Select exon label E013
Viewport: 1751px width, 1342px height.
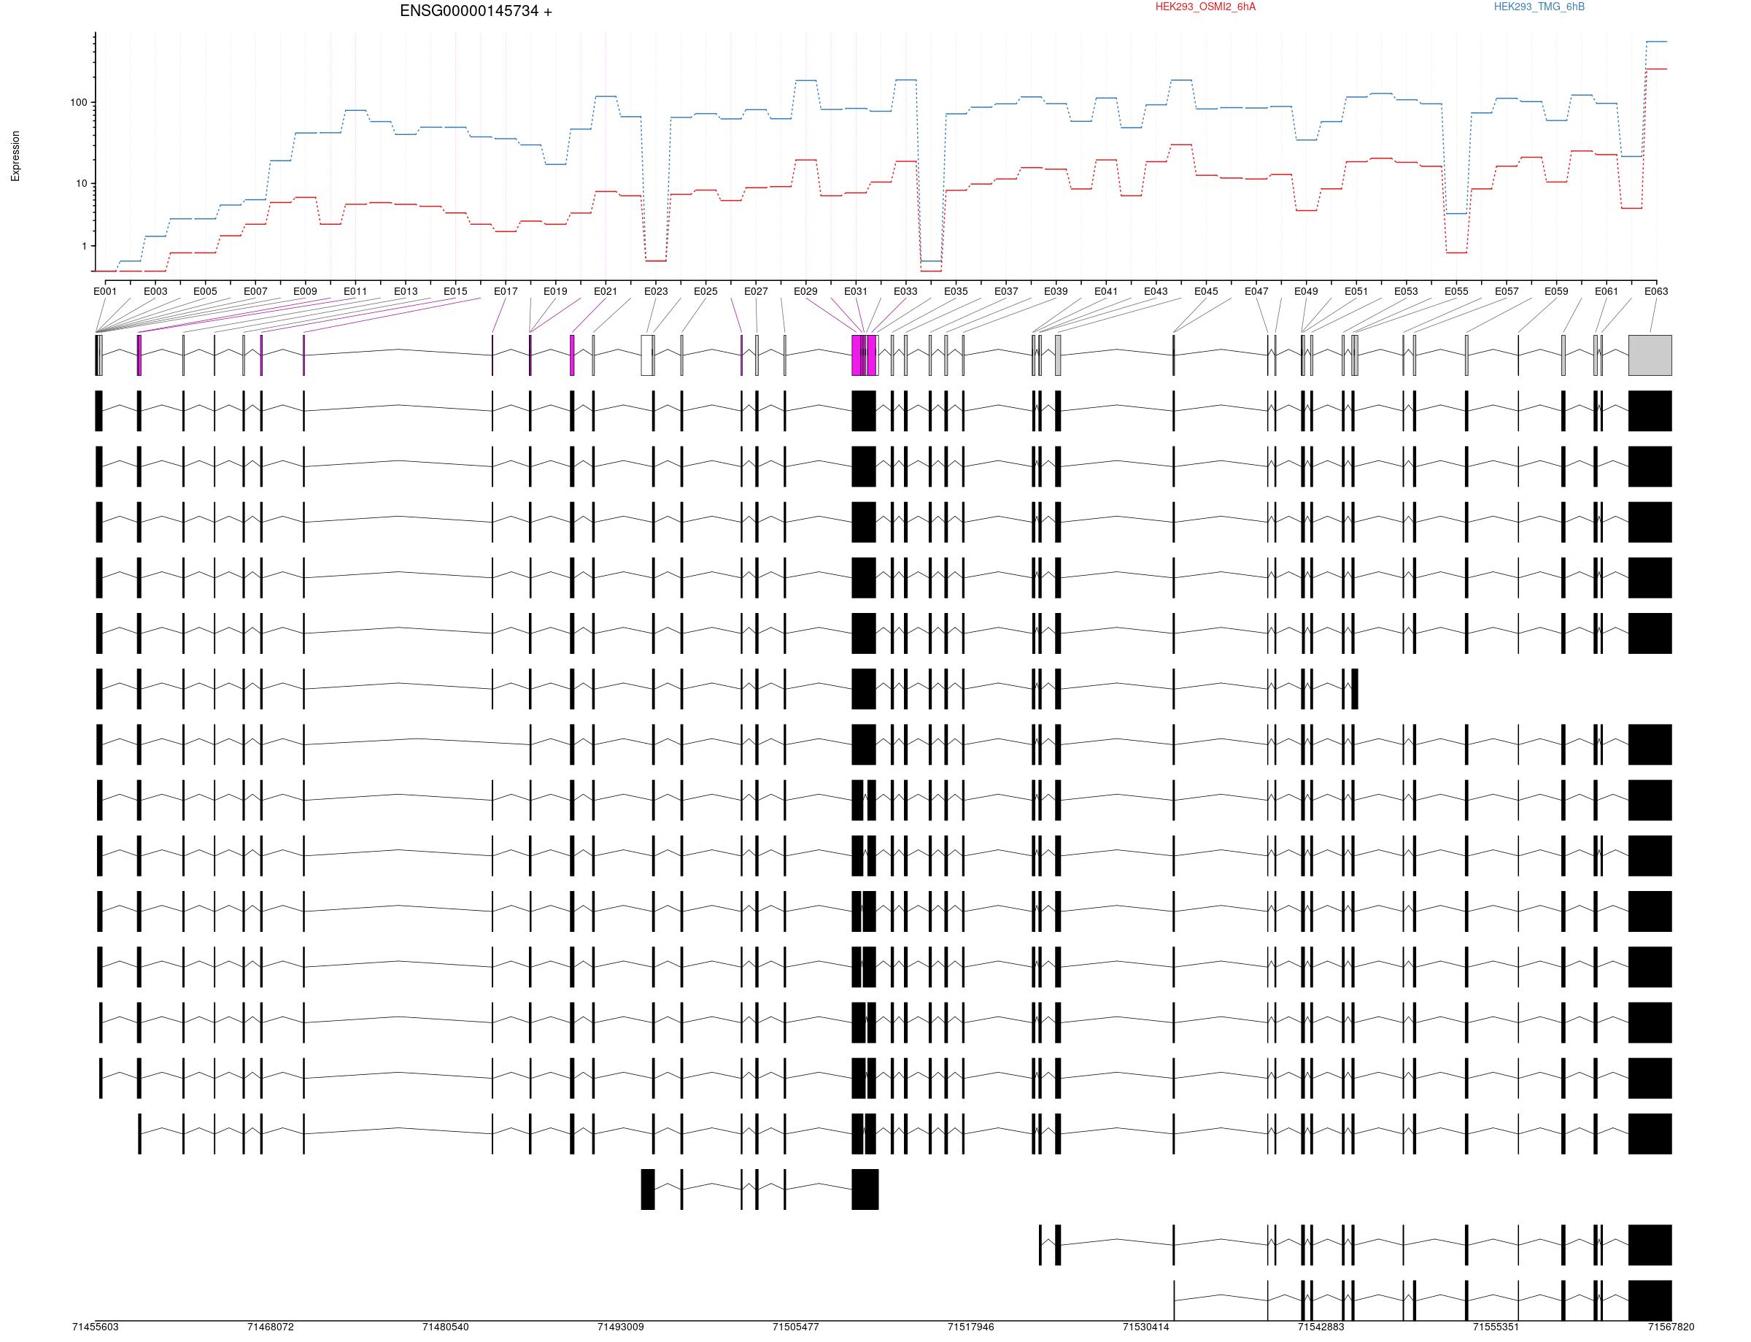point(406,292)
